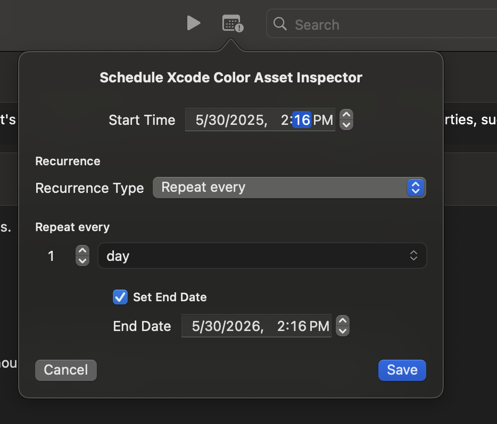497x424 pixels.
Task: Select the date 5/30/2025 in Start Time
Action: [231, 120]
